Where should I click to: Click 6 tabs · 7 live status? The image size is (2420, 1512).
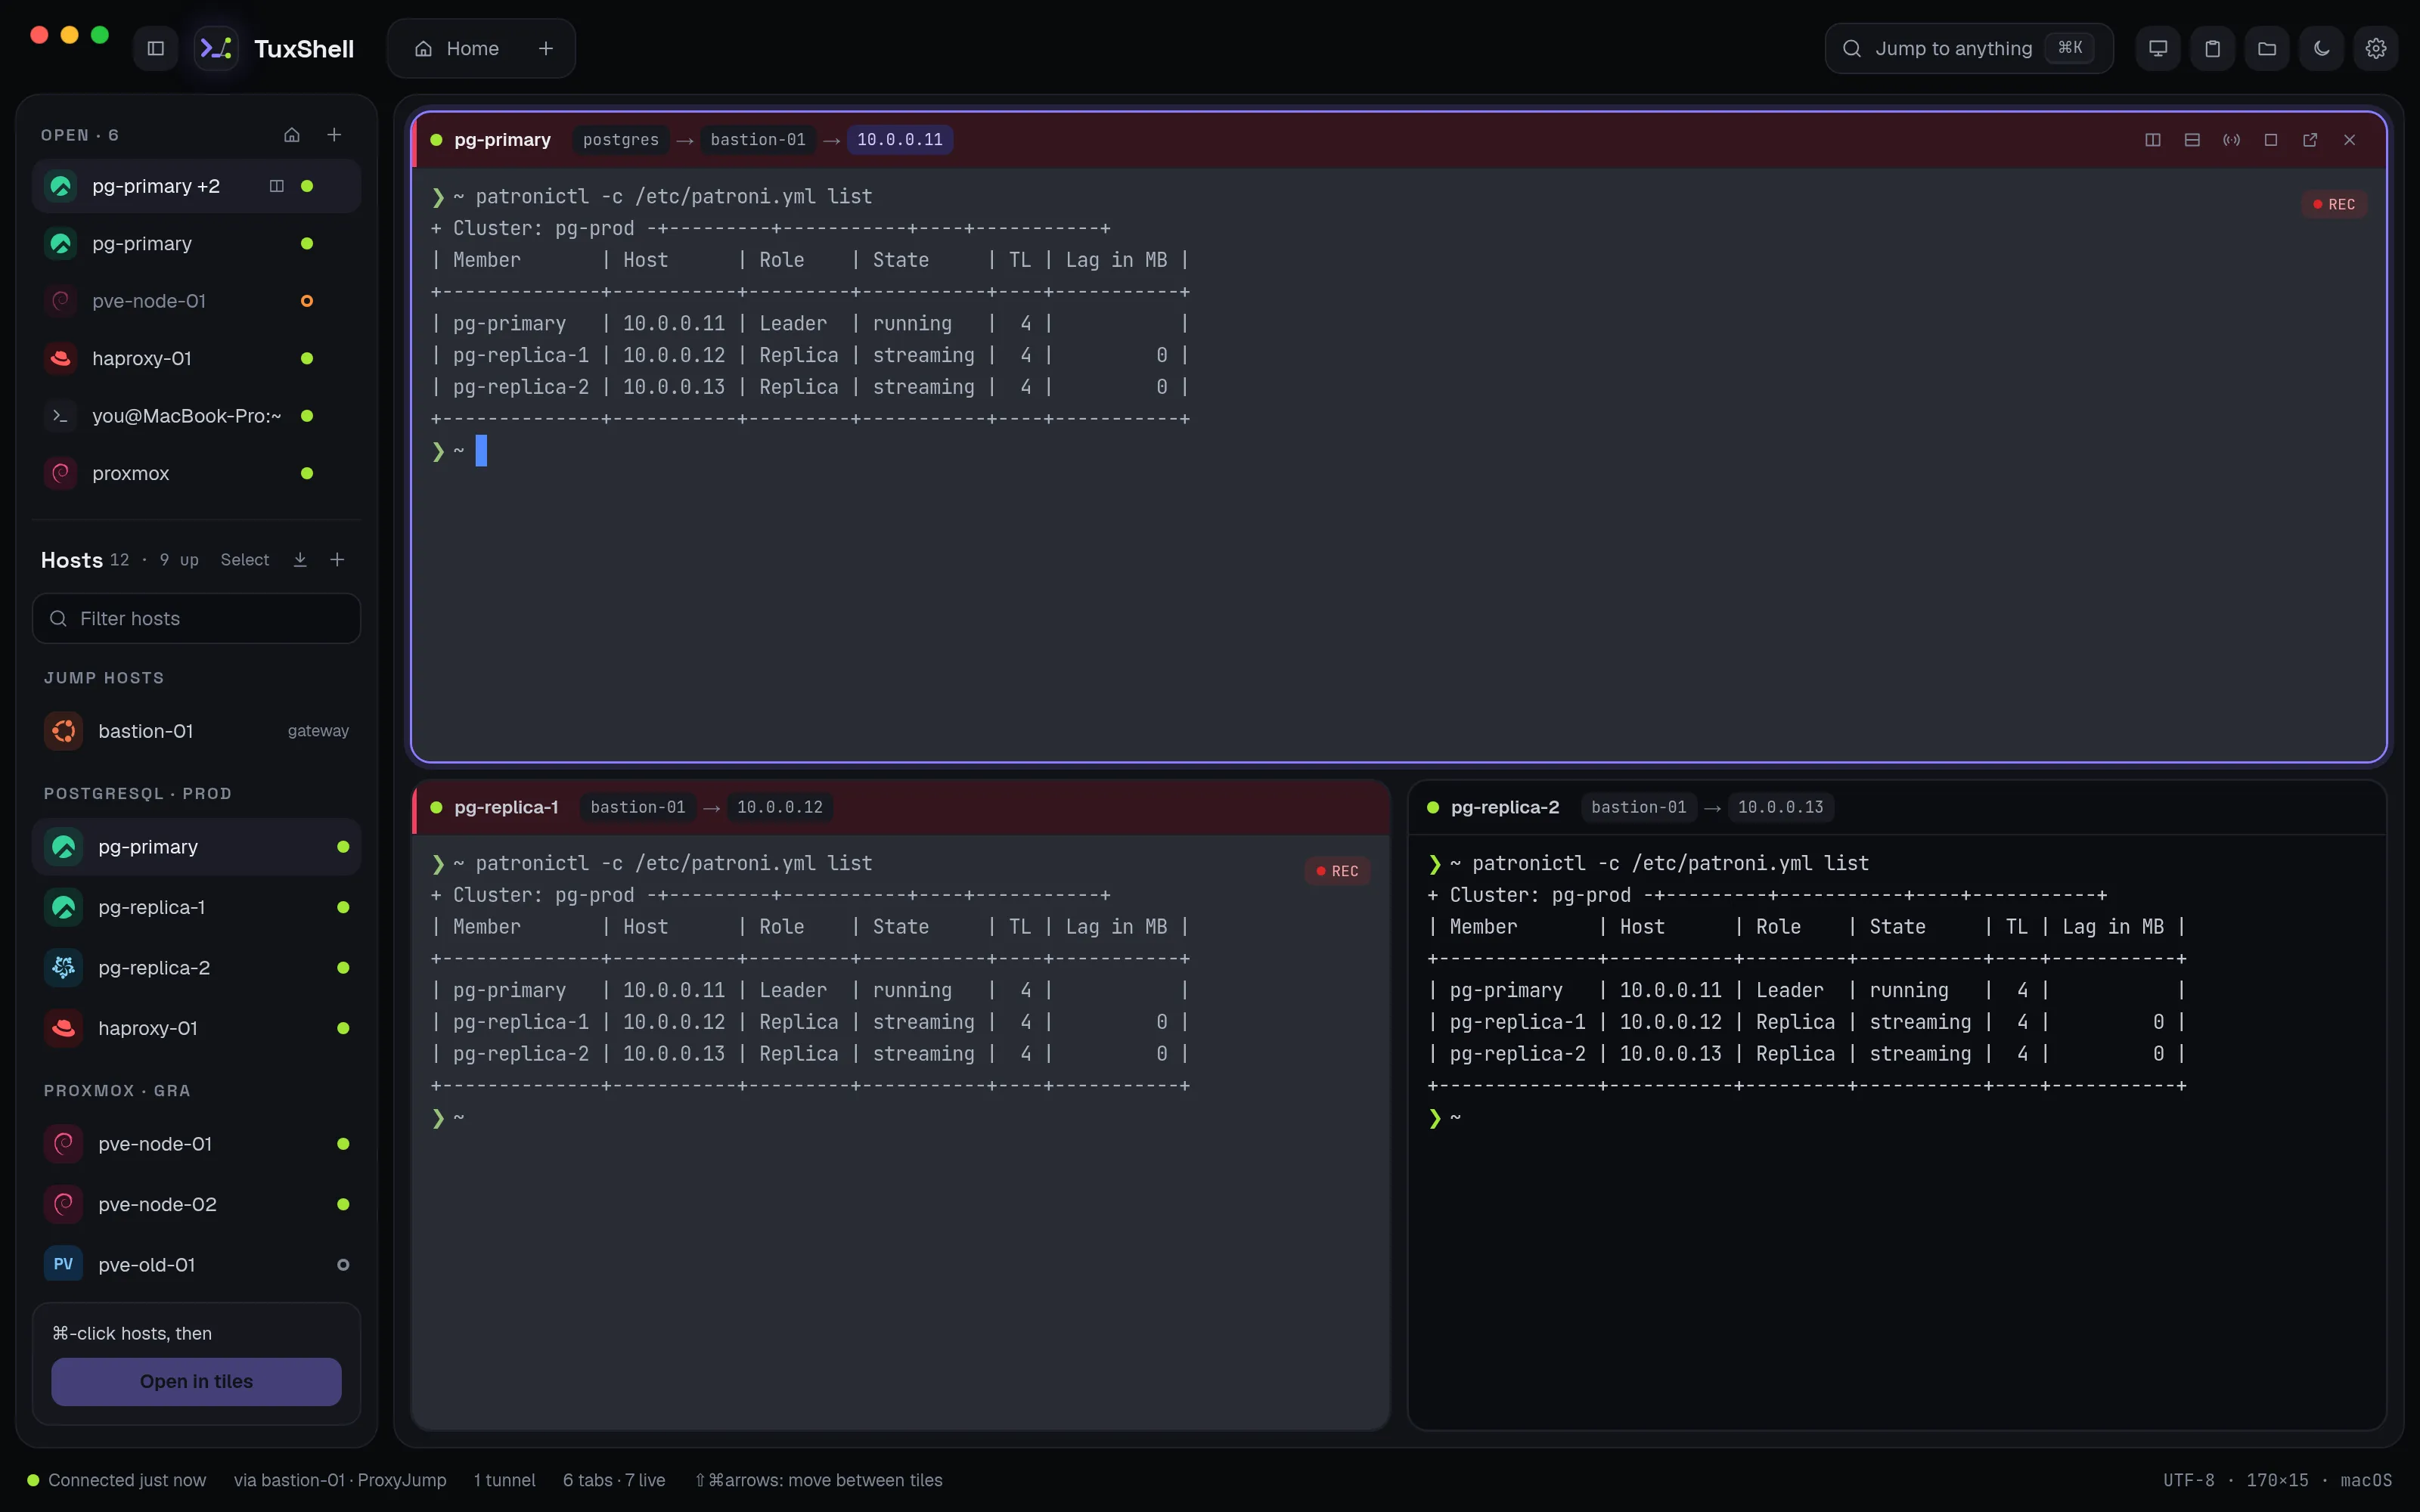(x=614, y=1480)
